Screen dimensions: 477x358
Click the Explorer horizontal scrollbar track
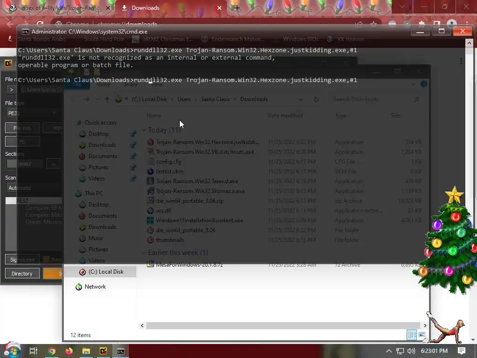[283, 325]
